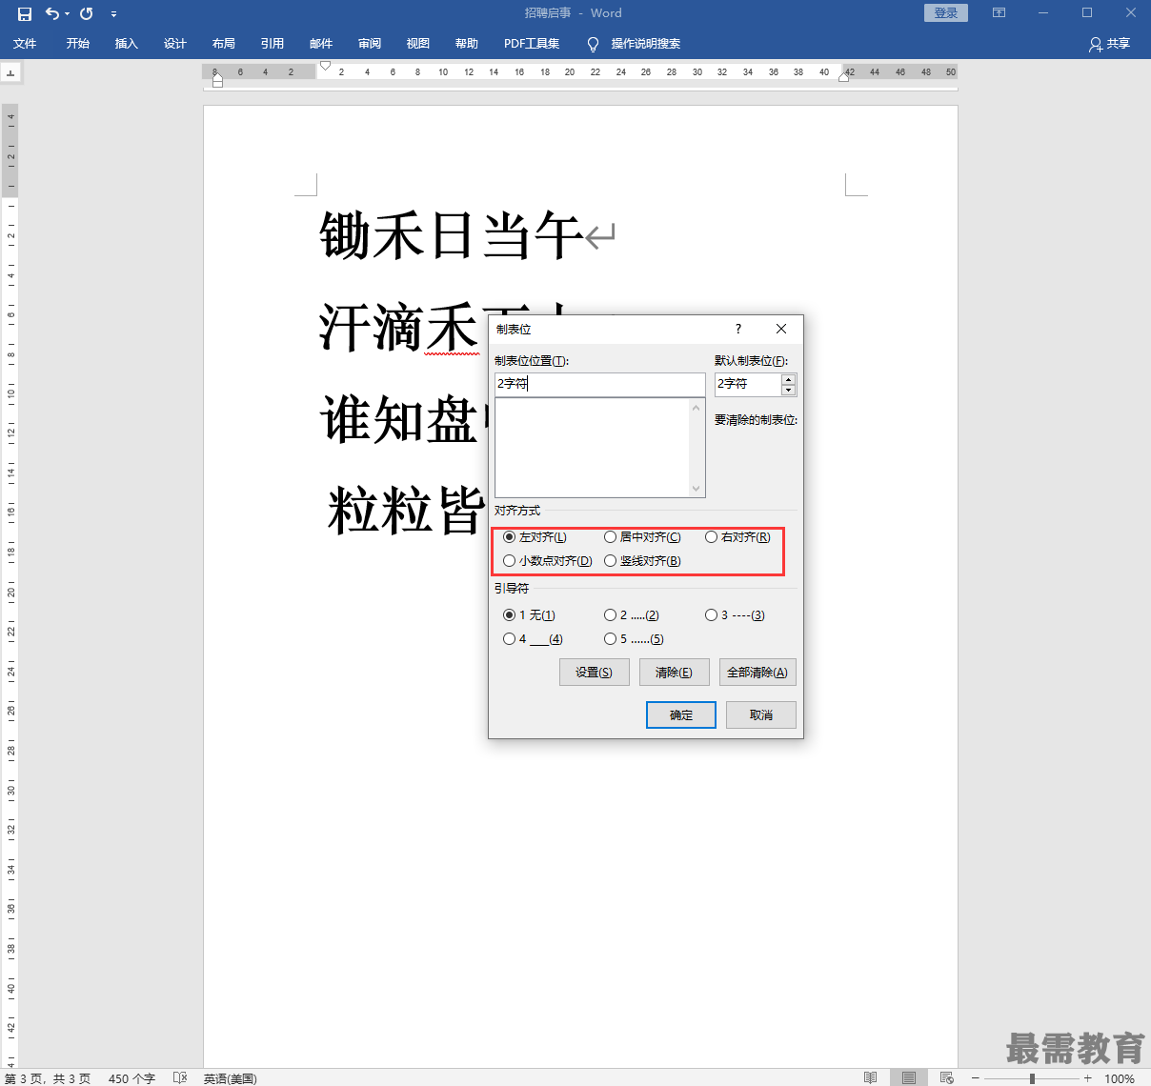This screenshot has width=1151, height=1086.
Task: Click the lightbulb search icon
Action: [593, 44]
